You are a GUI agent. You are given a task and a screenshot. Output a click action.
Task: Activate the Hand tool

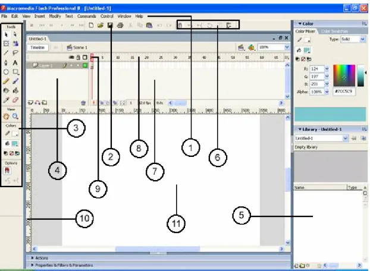pyautogui.click(x=6, y=116)
